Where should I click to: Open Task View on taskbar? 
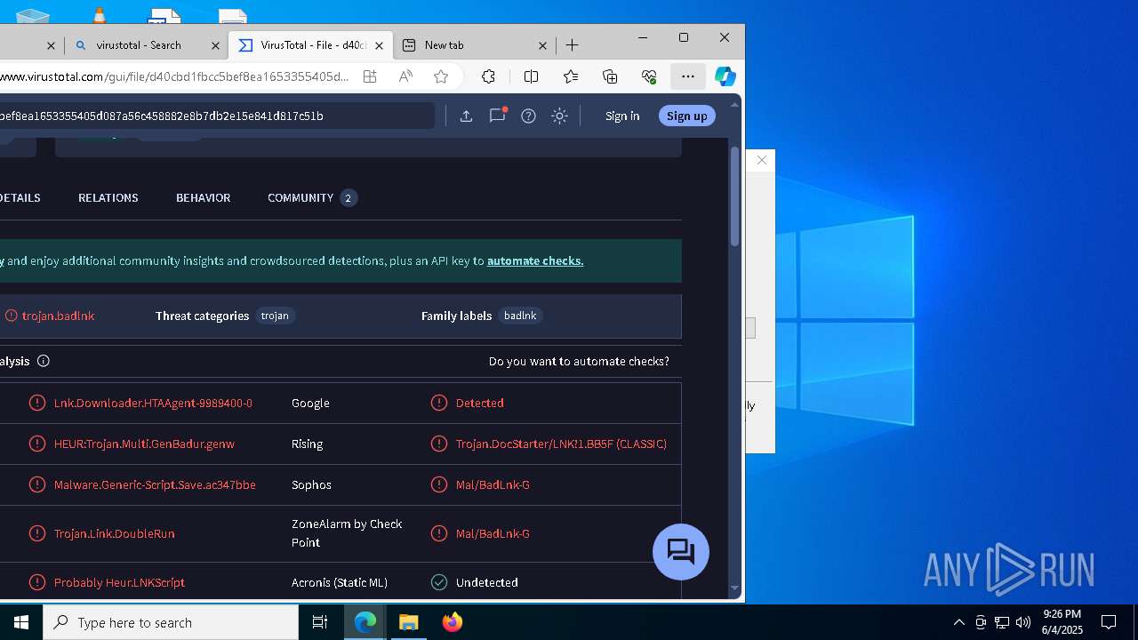pyautogui.click(x=320, y=622)
